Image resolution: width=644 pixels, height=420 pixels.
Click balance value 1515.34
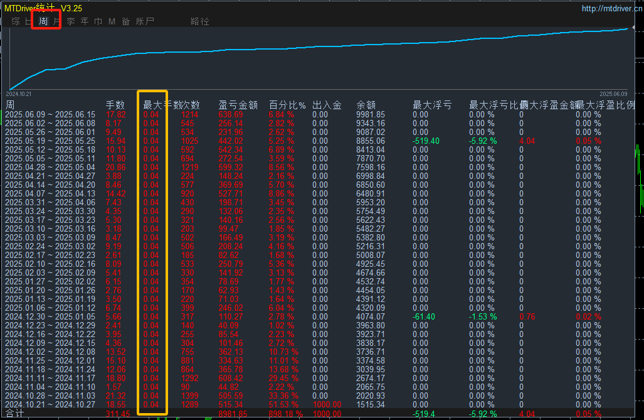371,405
